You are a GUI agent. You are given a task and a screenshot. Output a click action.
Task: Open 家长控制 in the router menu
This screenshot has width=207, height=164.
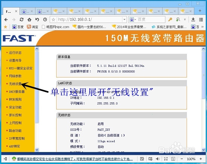15,115
